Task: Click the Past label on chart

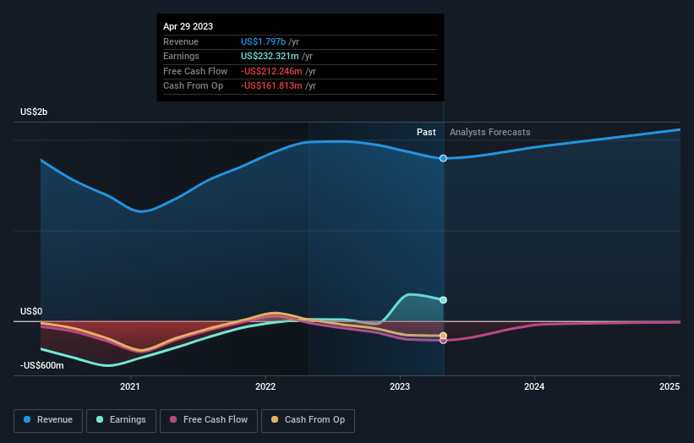Action: 426,132
